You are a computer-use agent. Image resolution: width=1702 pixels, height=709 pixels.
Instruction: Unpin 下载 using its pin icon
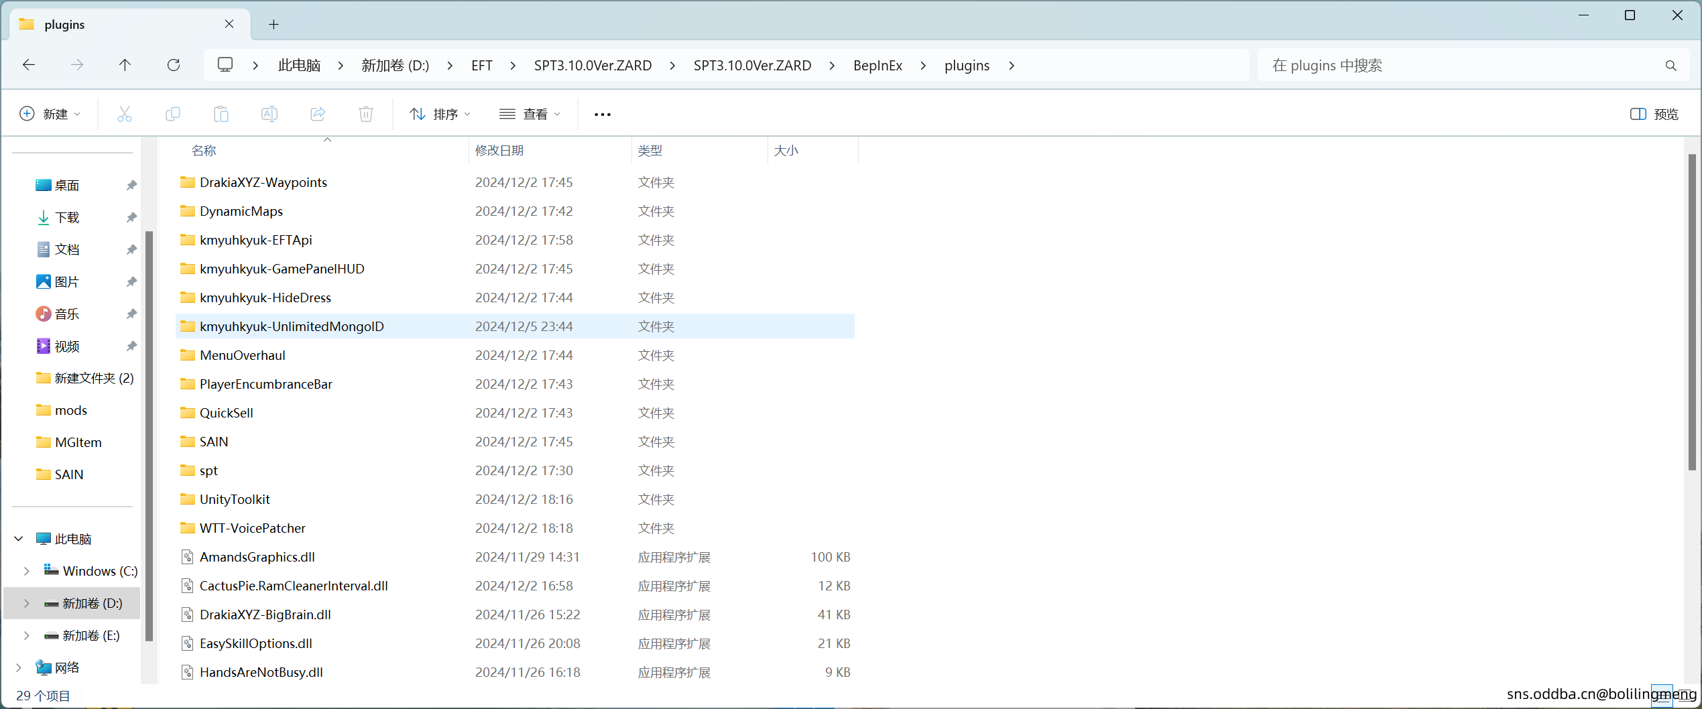coord(131,217)
